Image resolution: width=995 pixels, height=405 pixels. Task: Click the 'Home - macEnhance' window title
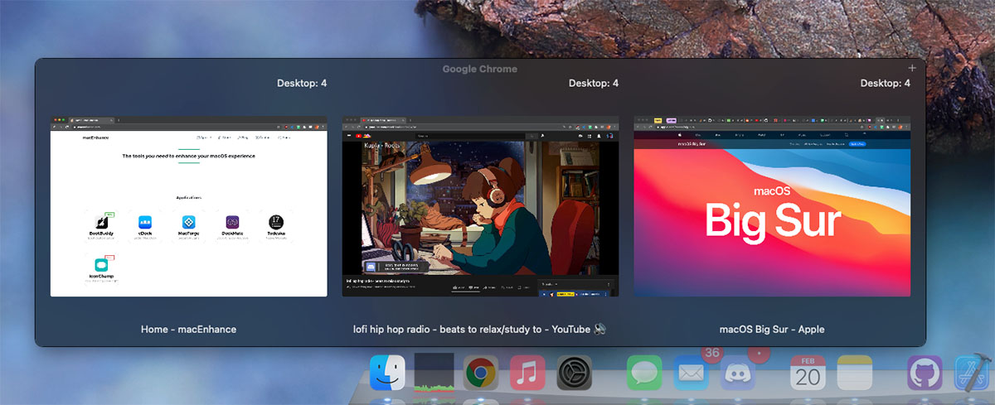pyautogui.click(x=189, y=330)
